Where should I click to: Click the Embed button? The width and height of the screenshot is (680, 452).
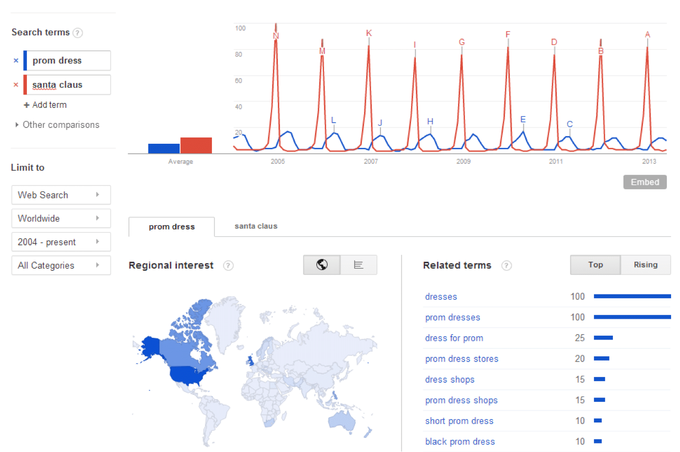[645, 182]
